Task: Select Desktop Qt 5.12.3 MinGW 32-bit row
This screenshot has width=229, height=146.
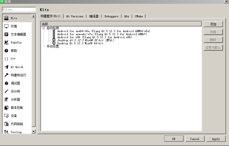Action: (x=86, y=40)
